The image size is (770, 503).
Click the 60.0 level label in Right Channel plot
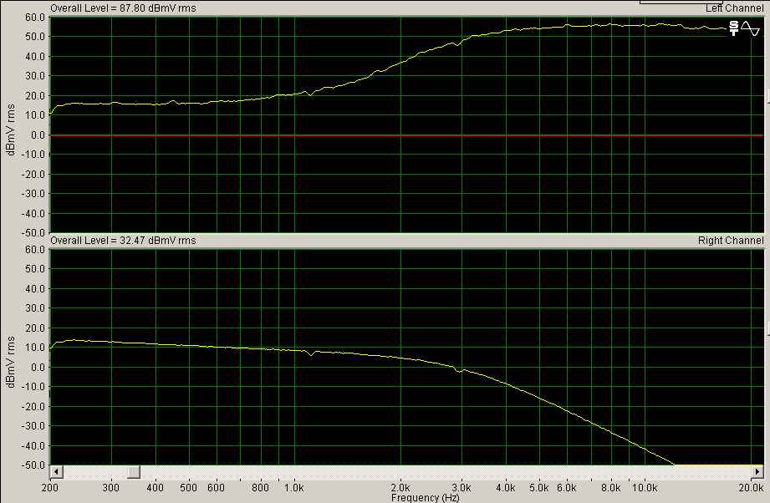click(37, 249)
